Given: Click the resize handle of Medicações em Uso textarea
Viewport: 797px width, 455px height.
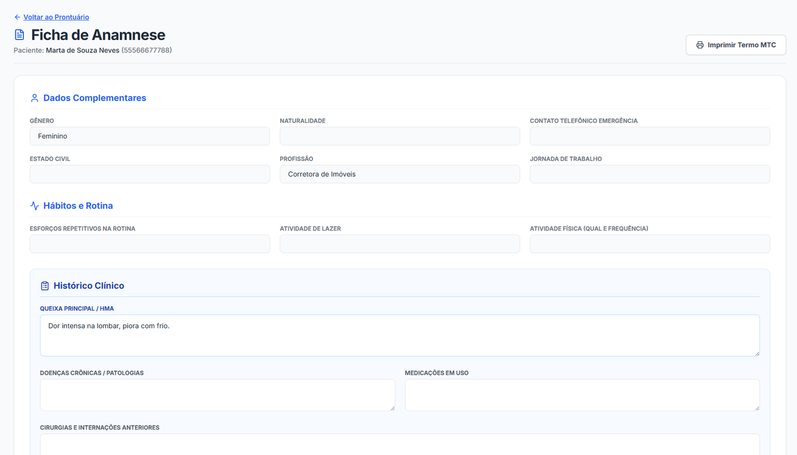Looking at the screenshot, I should coord(757,408).
